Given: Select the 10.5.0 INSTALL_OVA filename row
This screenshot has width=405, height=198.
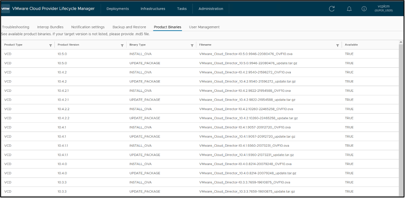Looking at the screenshot, I should point(245,54).
